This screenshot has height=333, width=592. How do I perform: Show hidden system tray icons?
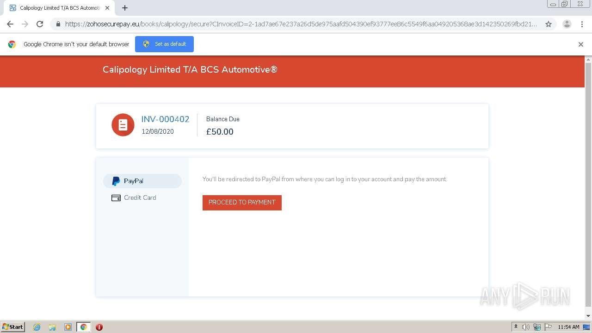[x=516, y=327]
